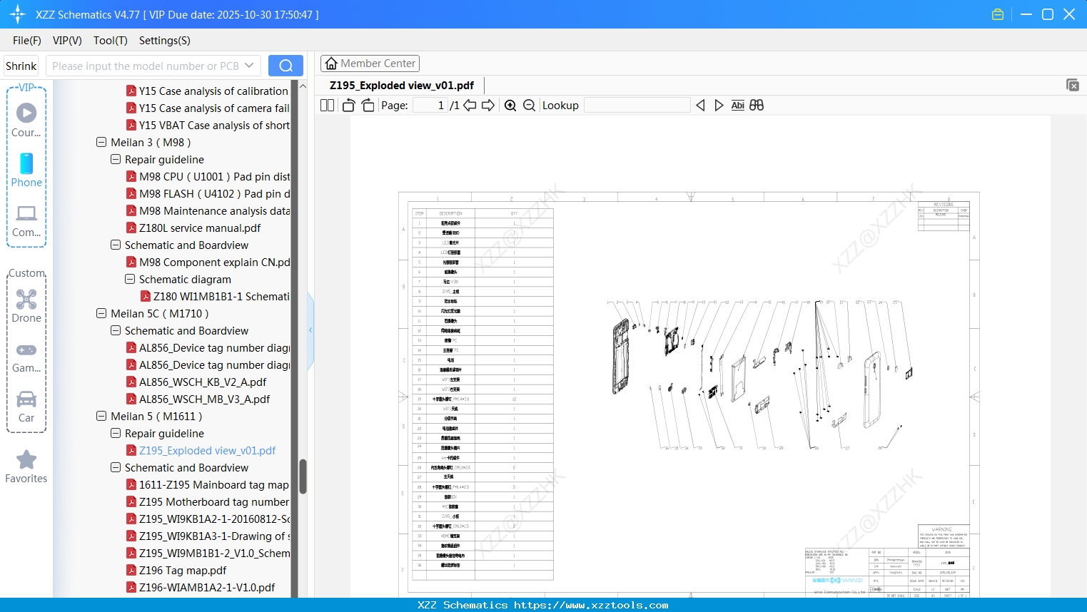Click the tree panel vertical scrollbar thumb
Viewport: 1087px width, 612px height.
pyautogui.click(x=303, y=476)
